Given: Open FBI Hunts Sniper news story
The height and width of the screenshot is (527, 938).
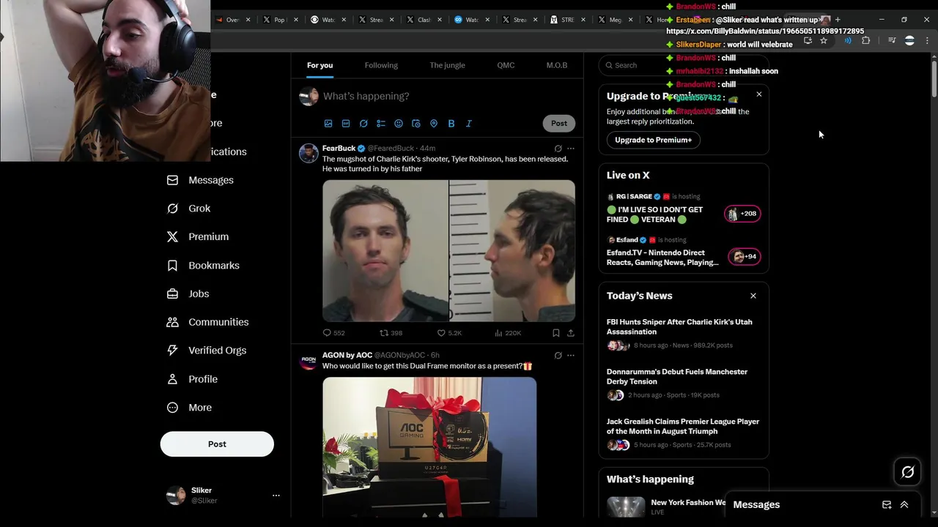Looking at the screenshot, I should point(683,333).
